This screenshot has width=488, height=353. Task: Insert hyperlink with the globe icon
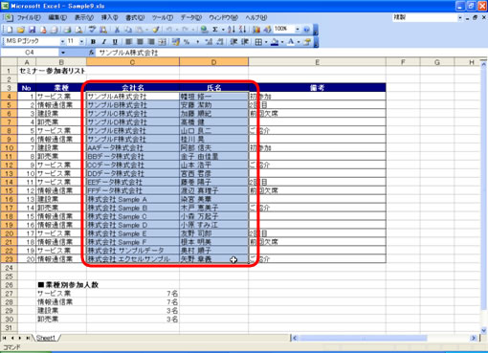click(x=204, y=30)
